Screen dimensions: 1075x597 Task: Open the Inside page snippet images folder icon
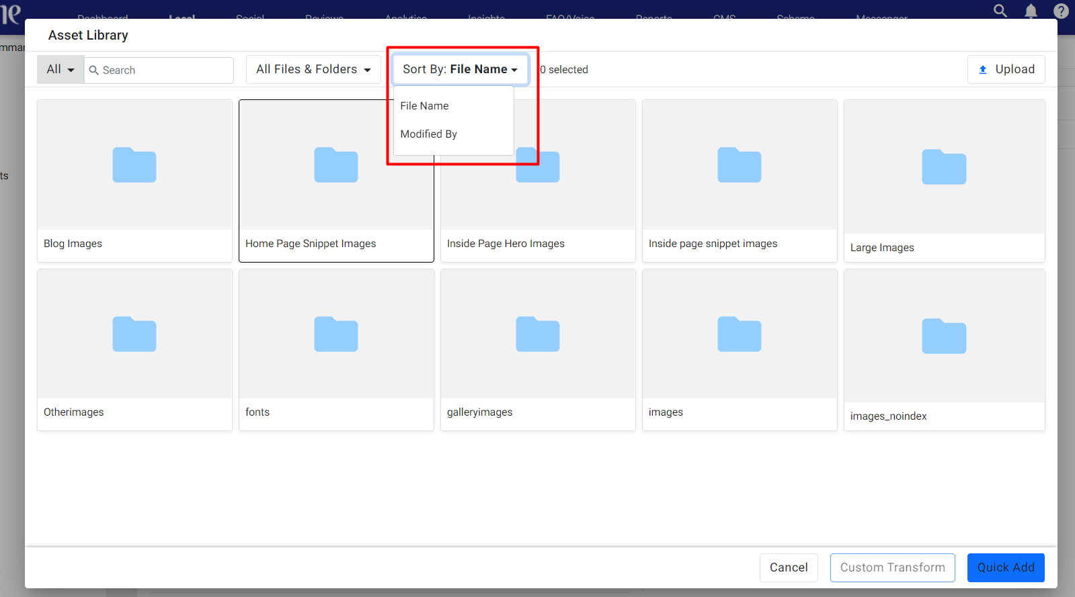click(740, 165)
